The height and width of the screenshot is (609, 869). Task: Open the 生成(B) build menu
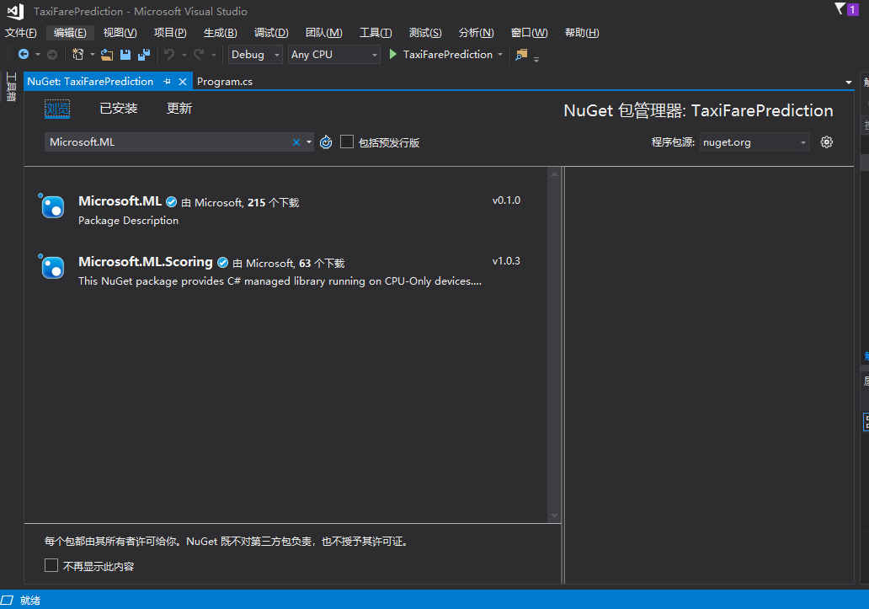[220, 33]
